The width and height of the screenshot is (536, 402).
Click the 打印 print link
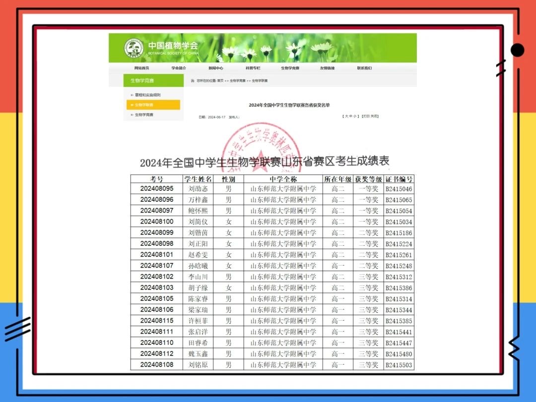(366, 116)
